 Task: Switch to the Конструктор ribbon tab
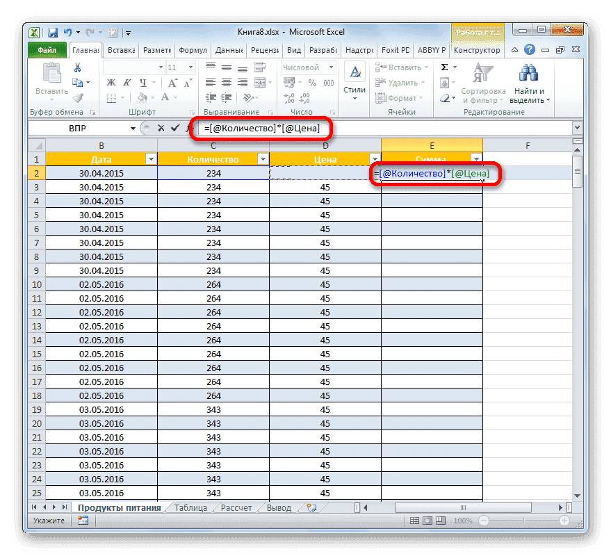(x=478, y=50)
